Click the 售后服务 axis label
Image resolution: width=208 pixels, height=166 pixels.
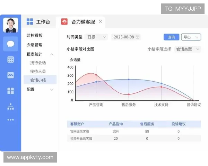point(129,105)
